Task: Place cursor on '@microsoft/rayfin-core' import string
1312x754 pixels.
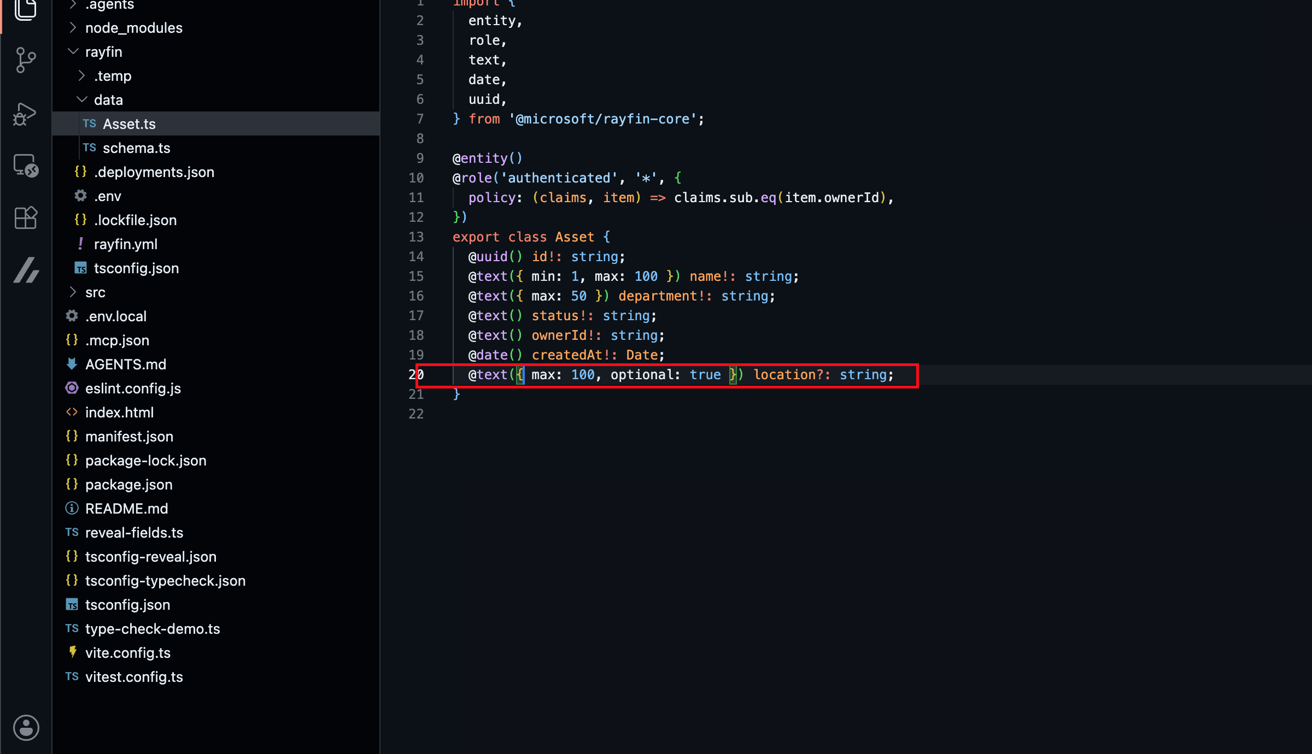Action: click(x=602, y=119)
